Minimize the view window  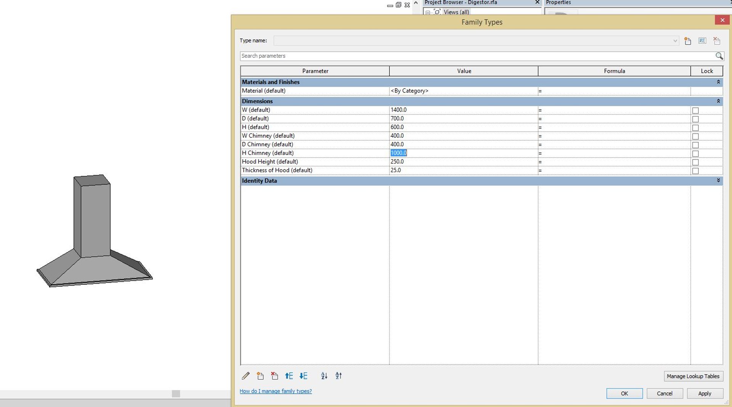point(390,6)
